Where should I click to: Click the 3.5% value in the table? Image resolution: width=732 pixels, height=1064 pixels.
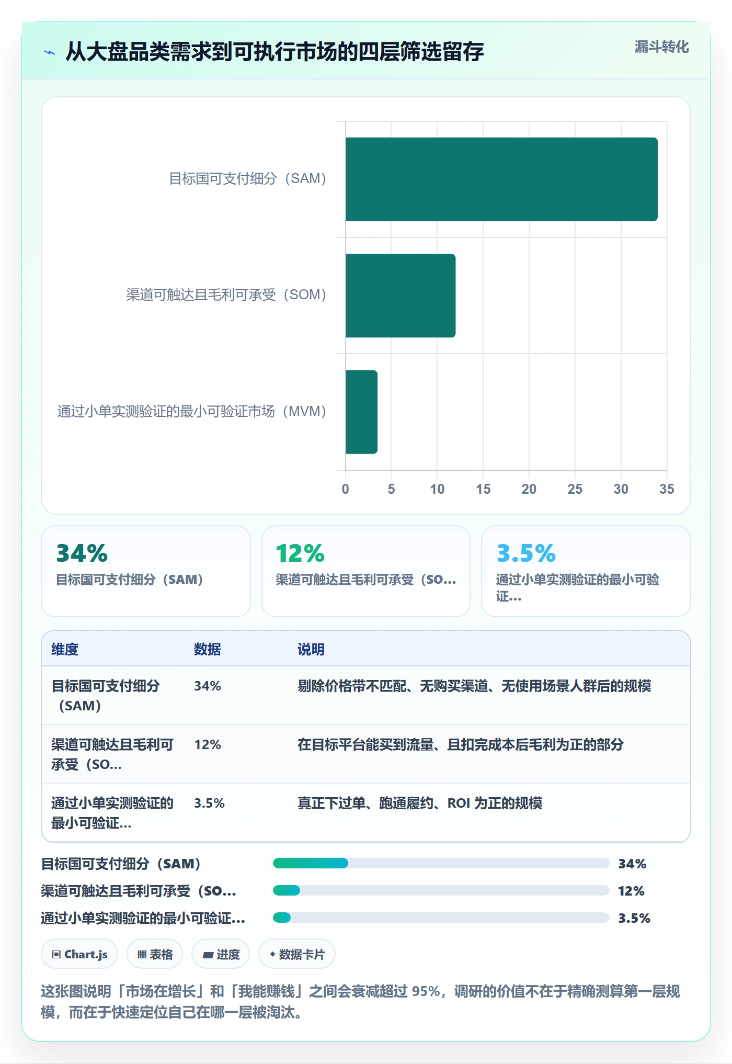(209, 803)
